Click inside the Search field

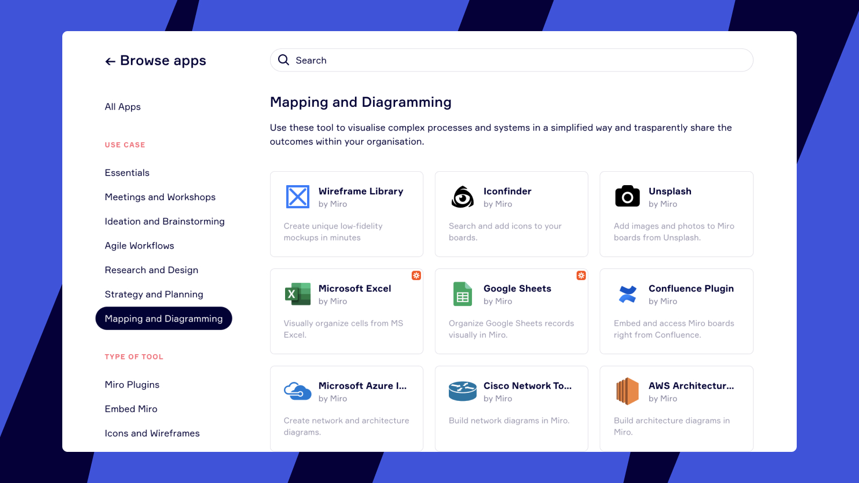(429, 60)
